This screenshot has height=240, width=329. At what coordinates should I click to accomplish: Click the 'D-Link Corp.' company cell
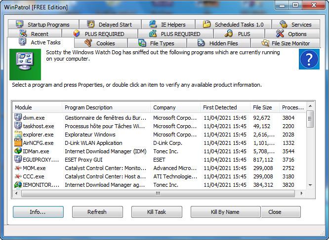click(167, 143)
